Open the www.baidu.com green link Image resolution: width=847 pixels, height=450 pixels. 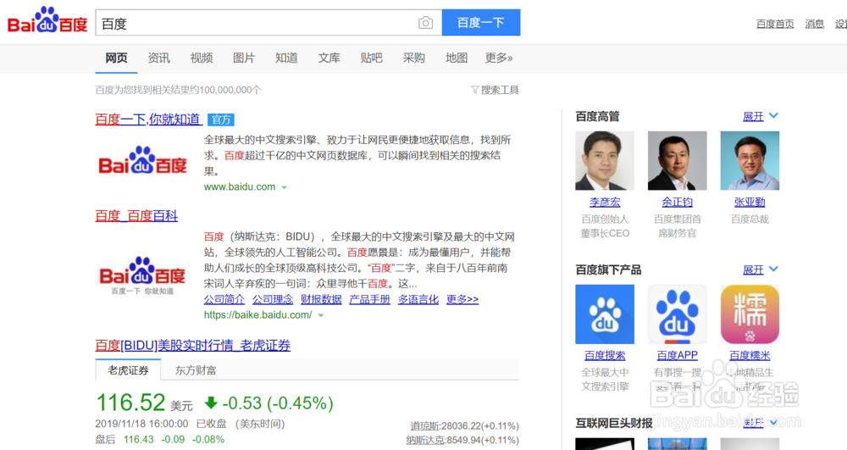tap(240, 187)
